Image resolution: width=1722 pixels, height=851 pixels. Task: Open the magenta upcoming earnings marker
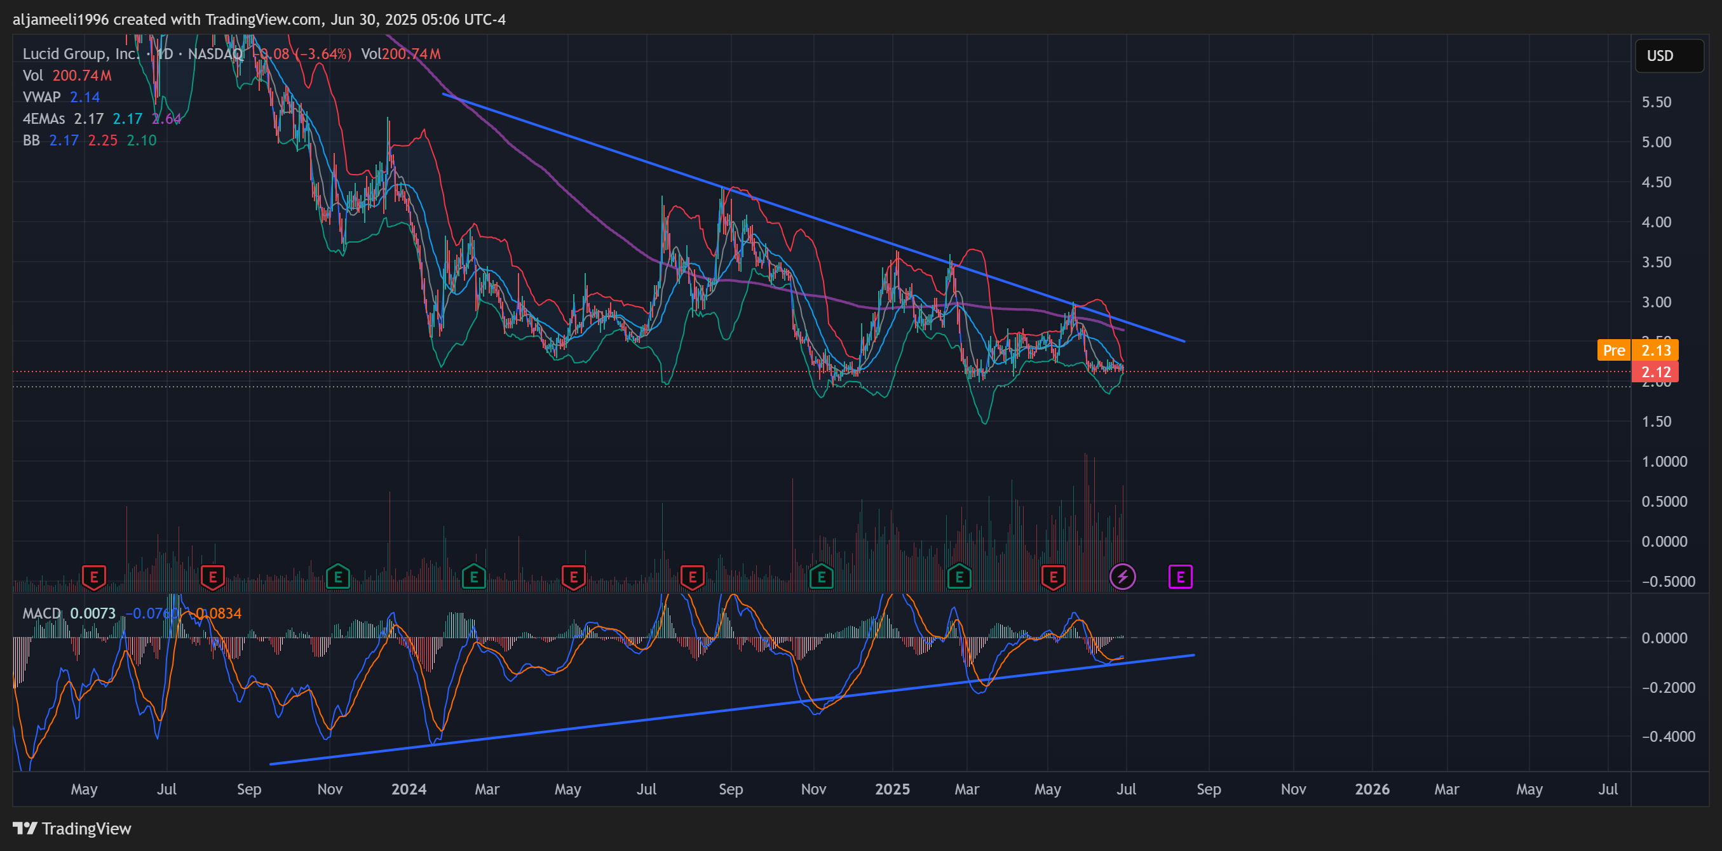click(x=1181, y=577)
